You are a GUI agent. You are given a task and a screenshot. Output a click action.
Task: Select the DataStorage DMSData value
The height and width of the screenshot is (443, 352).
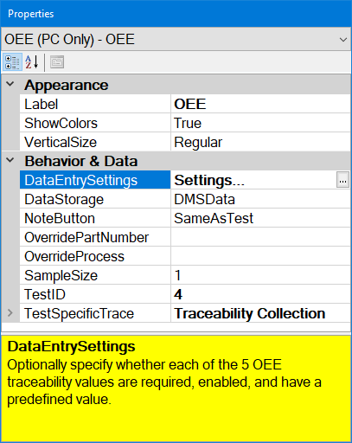click(260, 199)
